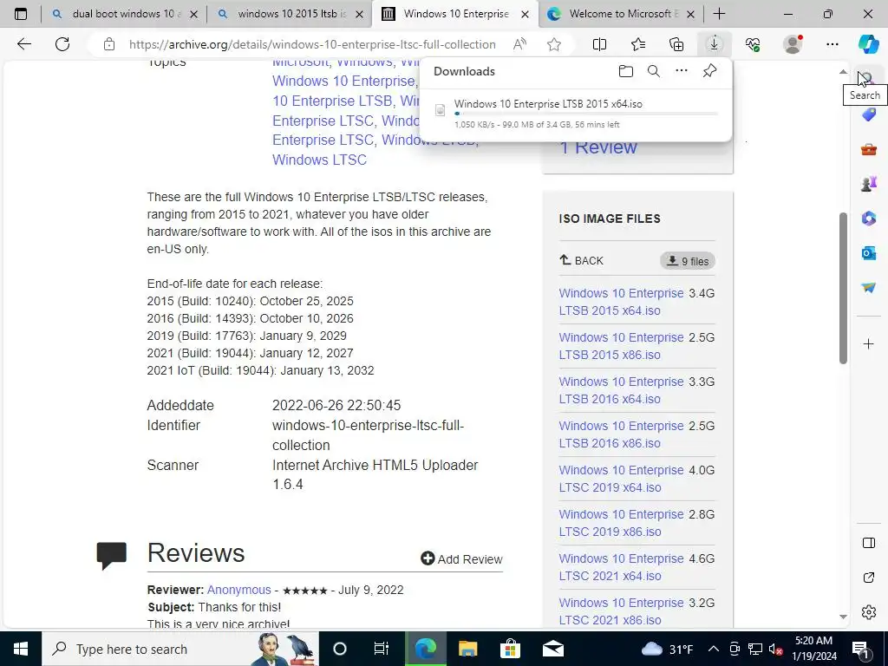Click the page vertical scrollbar thumb
The image size is (888, 666).
point(843,288)
